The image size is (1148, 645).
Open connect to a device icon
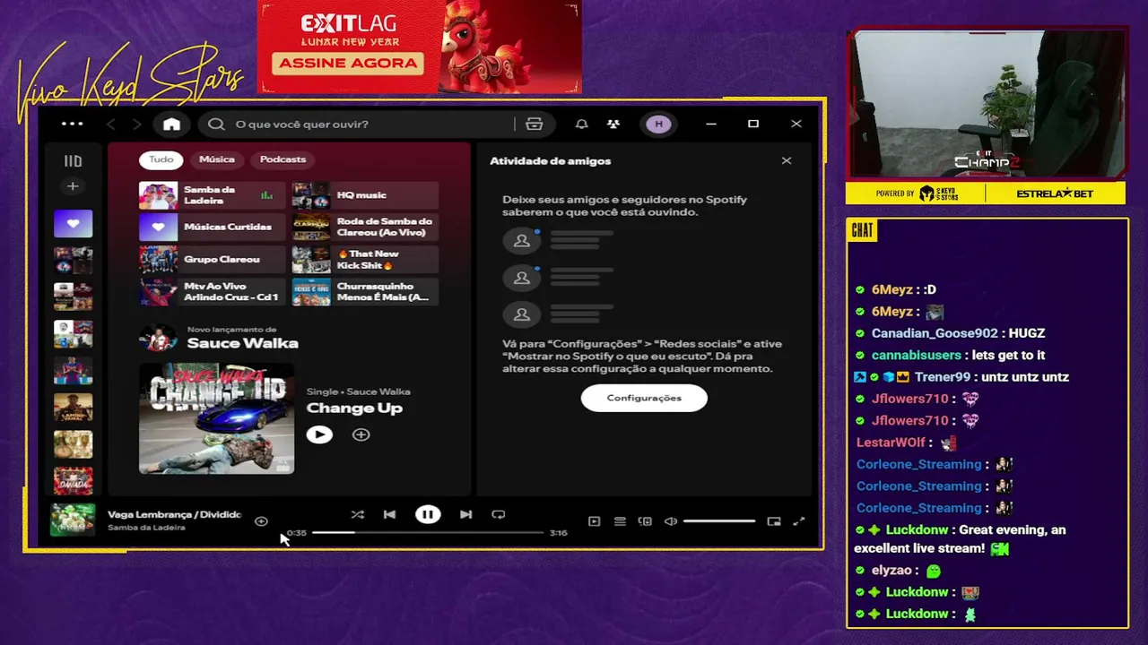[645, 521]
